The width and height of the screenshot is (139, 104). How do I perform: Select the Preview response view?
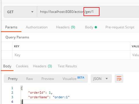tap(48, 79)
